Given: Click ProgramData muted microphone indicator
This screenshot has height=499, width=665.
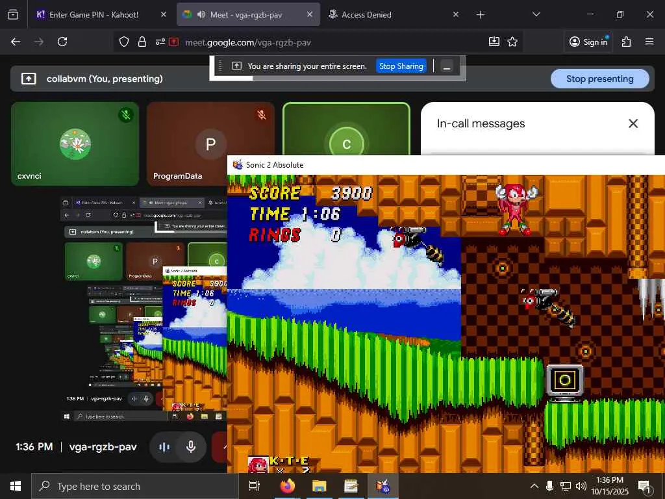Looking at the screenshot, I should point(261,114).
